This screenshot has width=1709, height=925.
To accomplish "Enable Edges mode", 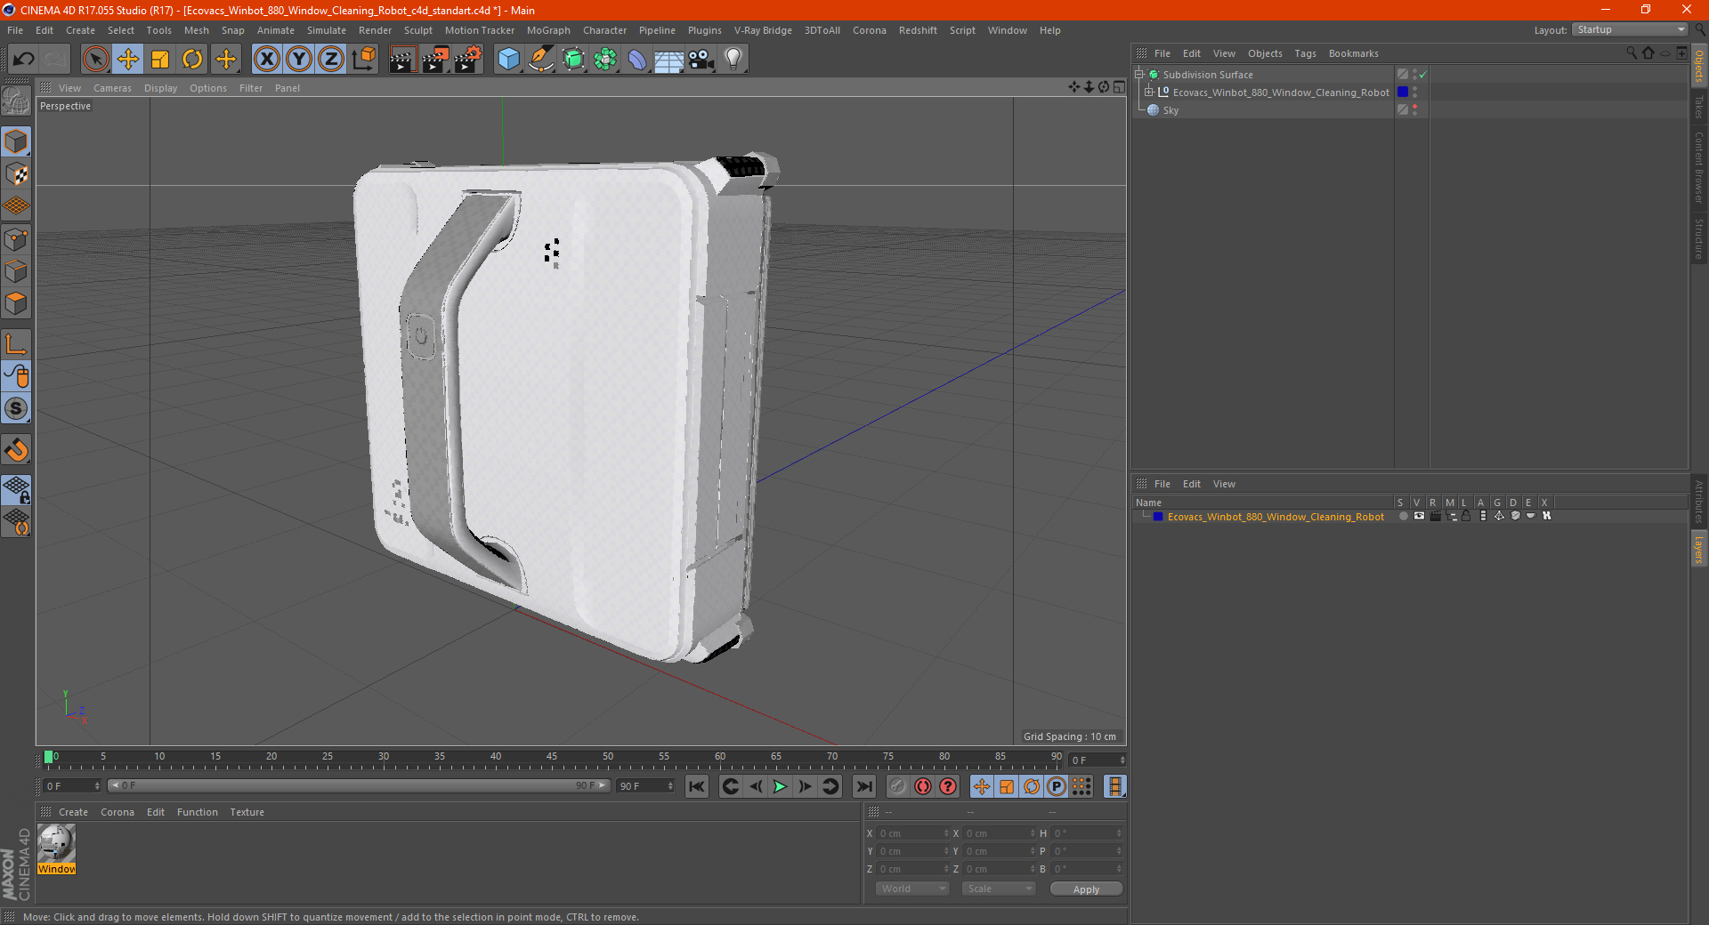I will (16, 271).
